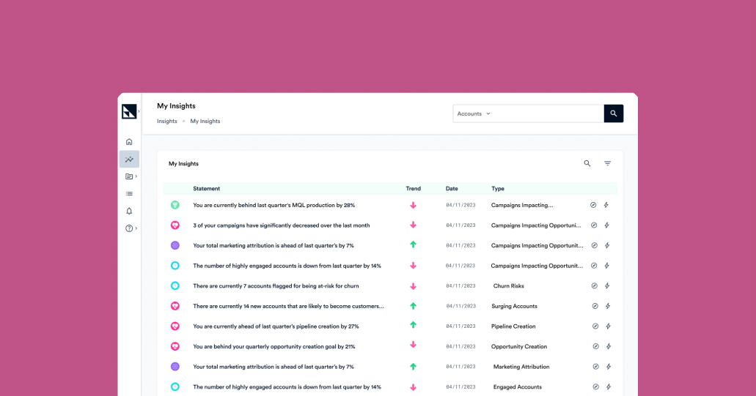Open the opportunity creation goal insight statement
756x396 pixels.
coord(274,347)
